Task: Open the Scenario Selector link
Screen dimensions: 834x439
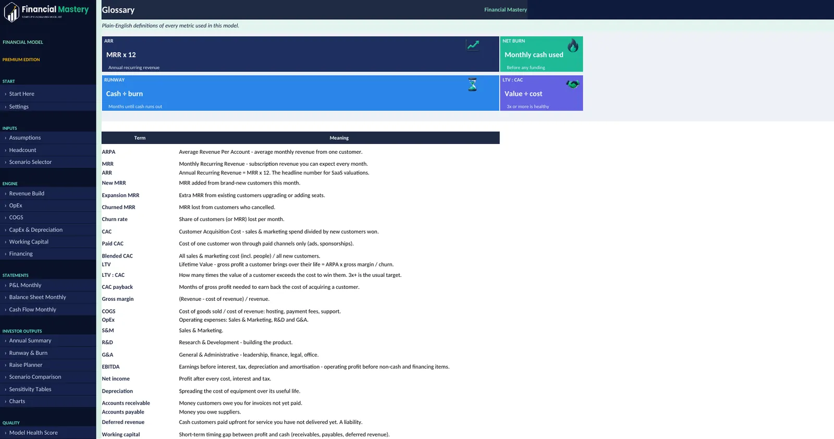Action: [x=48, y=162]
